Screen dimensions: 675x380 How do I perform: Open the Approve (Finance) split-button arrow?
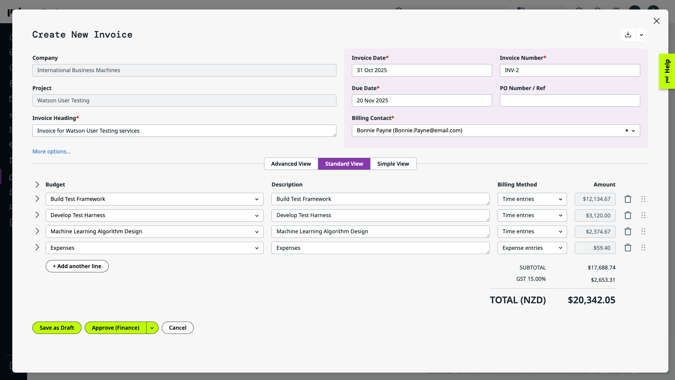[x=152, y=328]
